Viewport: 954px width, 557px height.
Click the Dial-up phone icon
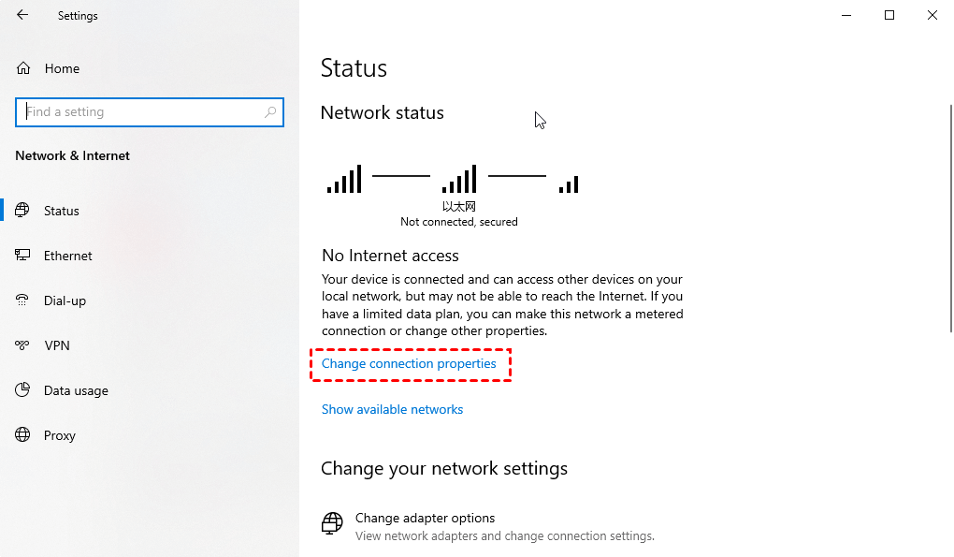pyautogui.click(x=22, y=300)
